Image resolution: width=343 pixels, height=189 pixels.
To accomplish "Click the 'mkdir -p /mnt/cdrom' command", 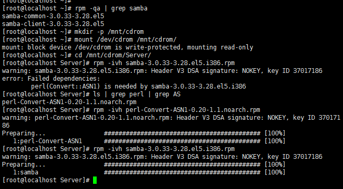I will coord(109,32).
